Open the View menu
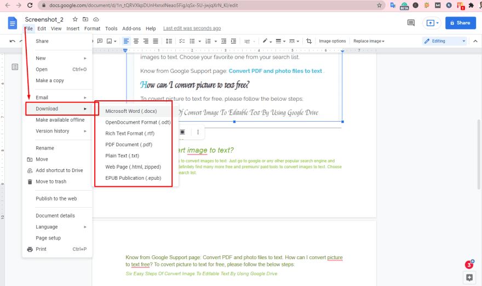Viewport: 482px width, 286px height. coord(56,28)
